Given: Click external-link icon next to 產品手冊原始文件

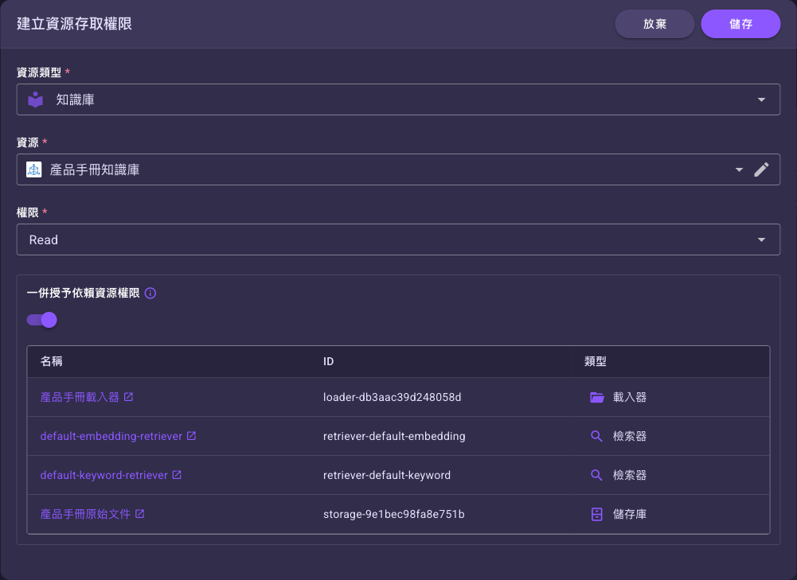Looking at the screenshot, I should click(x=140, y=514).
